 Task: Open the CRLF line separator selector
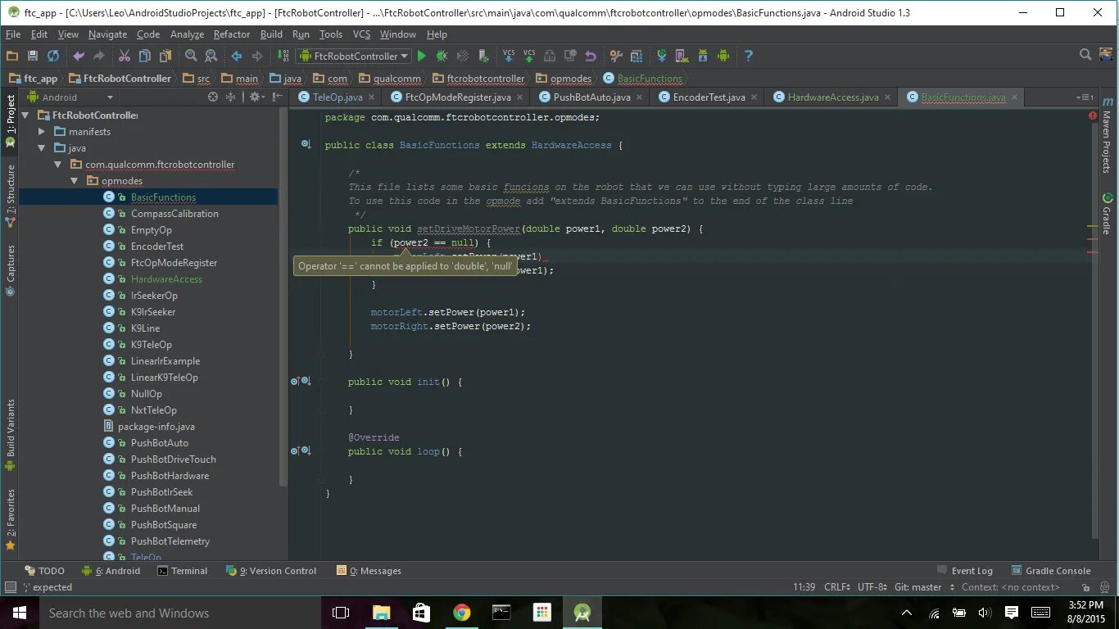[x=839, y=587]
